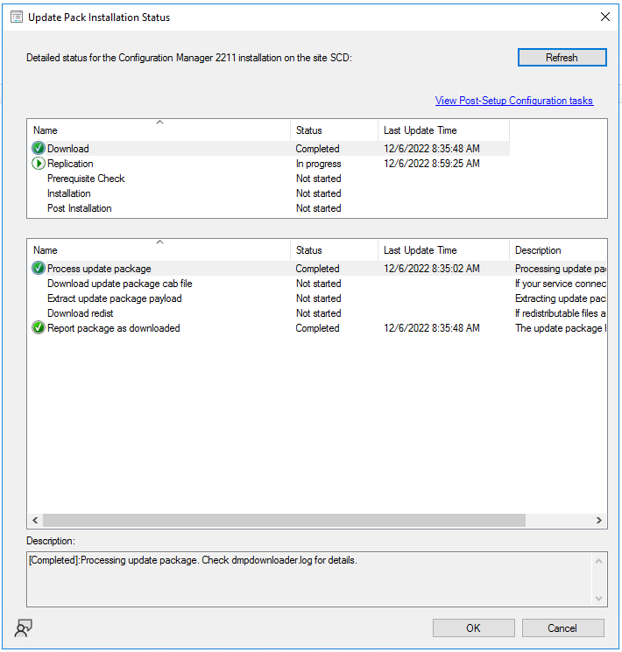The height and width of the screenshot is (652, 622).
Task: Click the feedback person icon at bottom left
Action: 24,627
